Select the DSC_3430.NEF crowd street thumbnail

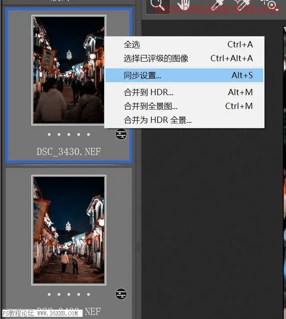pyautogui.click(x=69, y=70)
